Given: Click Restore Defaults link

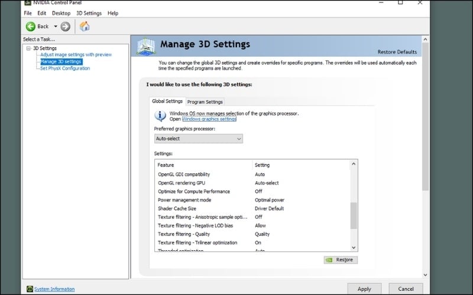Looking at the screenshot, I should click(397, 52).
